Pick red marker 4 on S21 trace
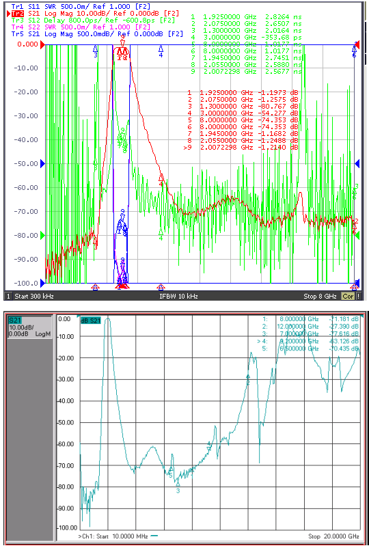Image resolution: width=369 pixels, height=548 pixels. pyautogui.click(x=161, y=180)
